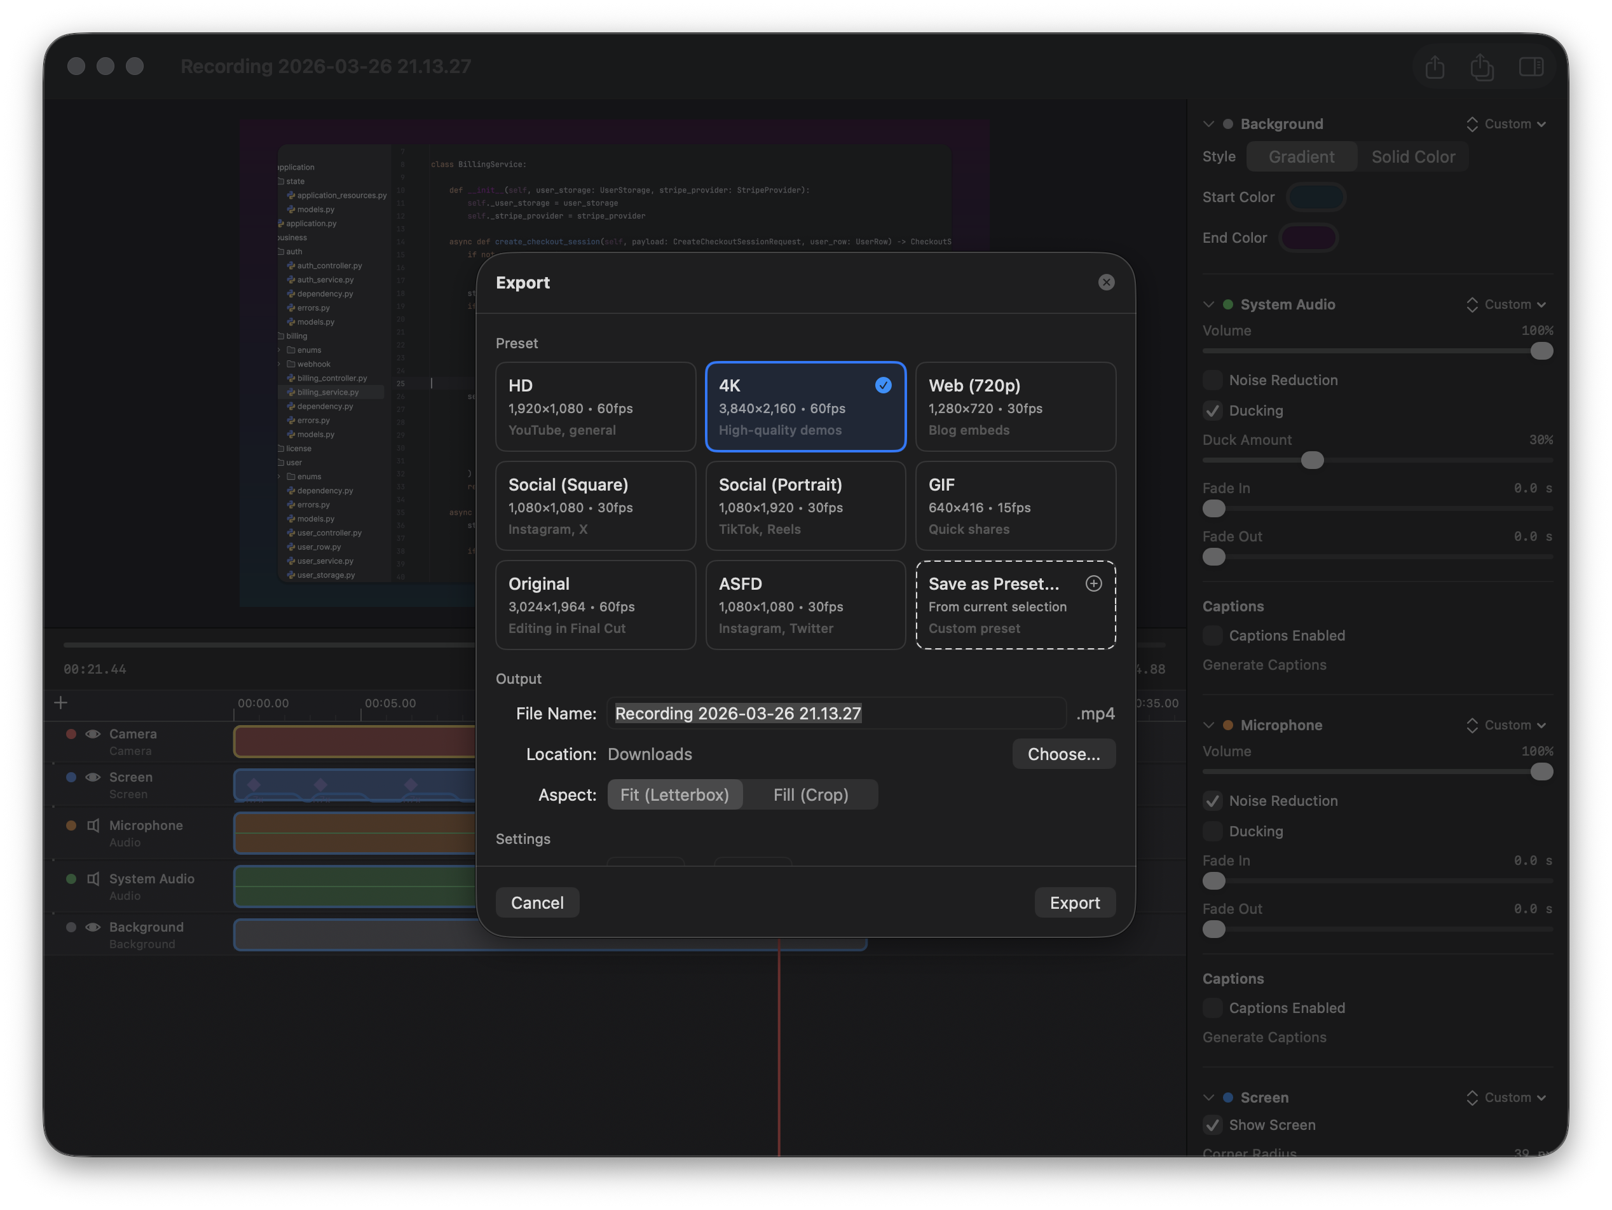Screen dimensions: 1612x1210
Task: Click the gray dot beside Background inspector heading
Action: coord(1228,124)
